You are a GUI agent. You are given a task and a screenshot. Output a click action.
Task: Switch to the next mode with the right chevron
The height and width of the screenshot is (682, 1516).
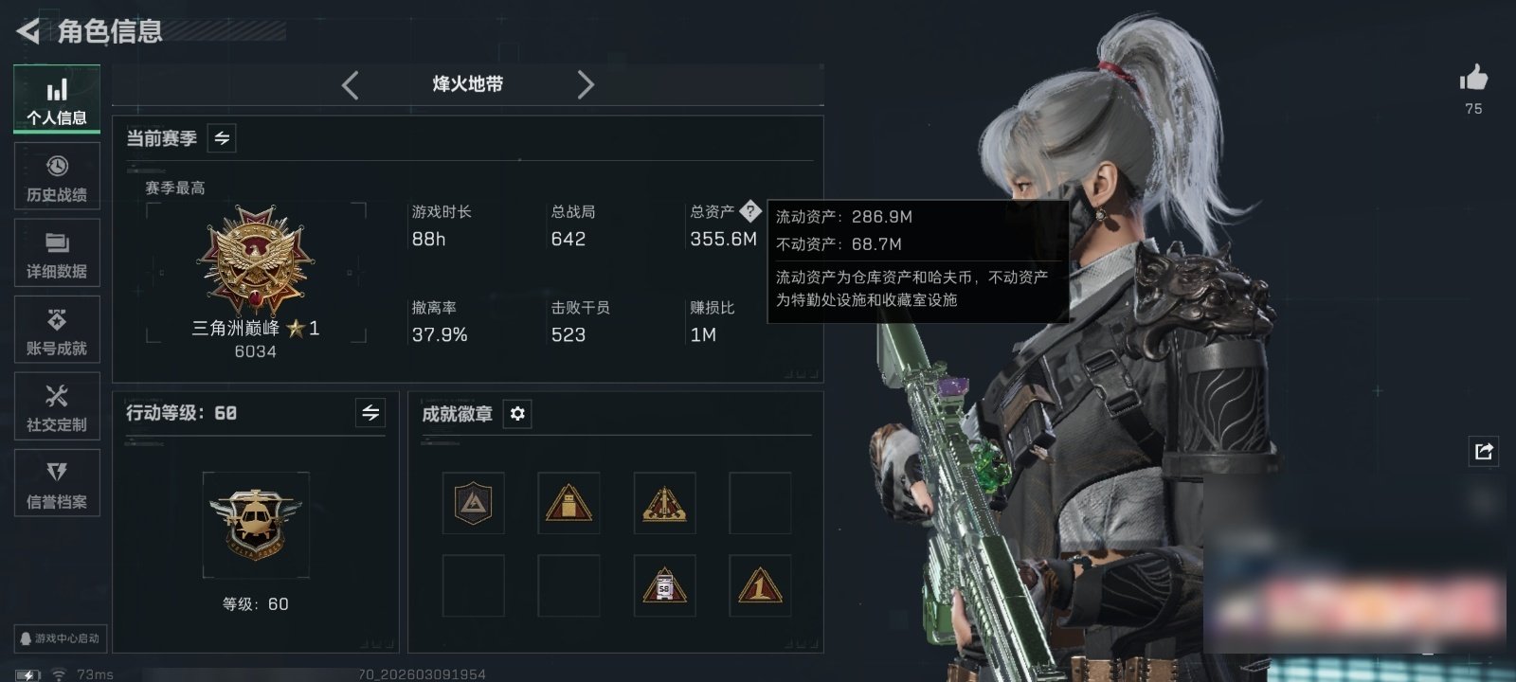click(x=586, y=85)
